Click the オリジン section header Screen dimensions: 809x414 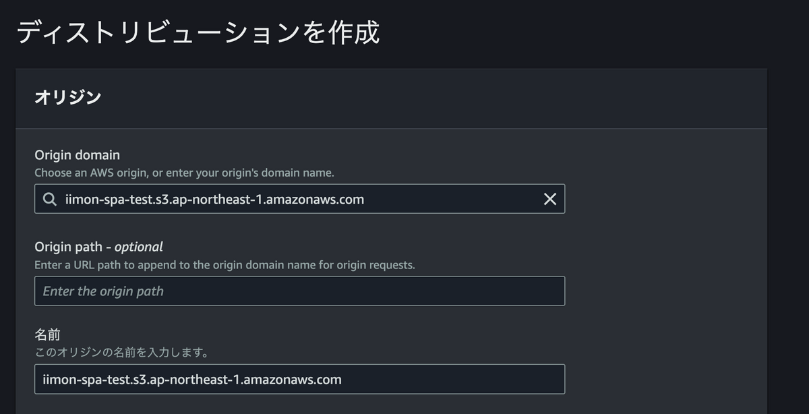[x=67, y=98]
